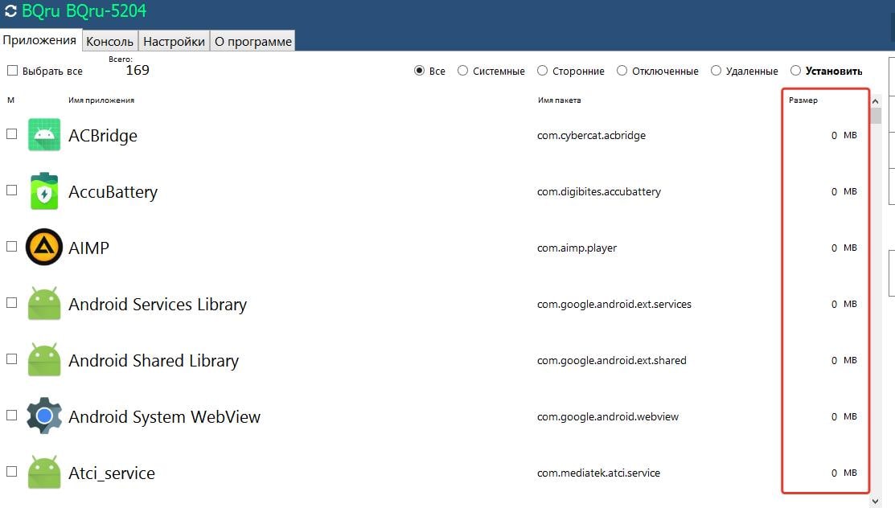Click the refresh icon beside BQru BQru-5204
Image resolution: width=895 pixels, height=512 pixels.
click(10, 10)
